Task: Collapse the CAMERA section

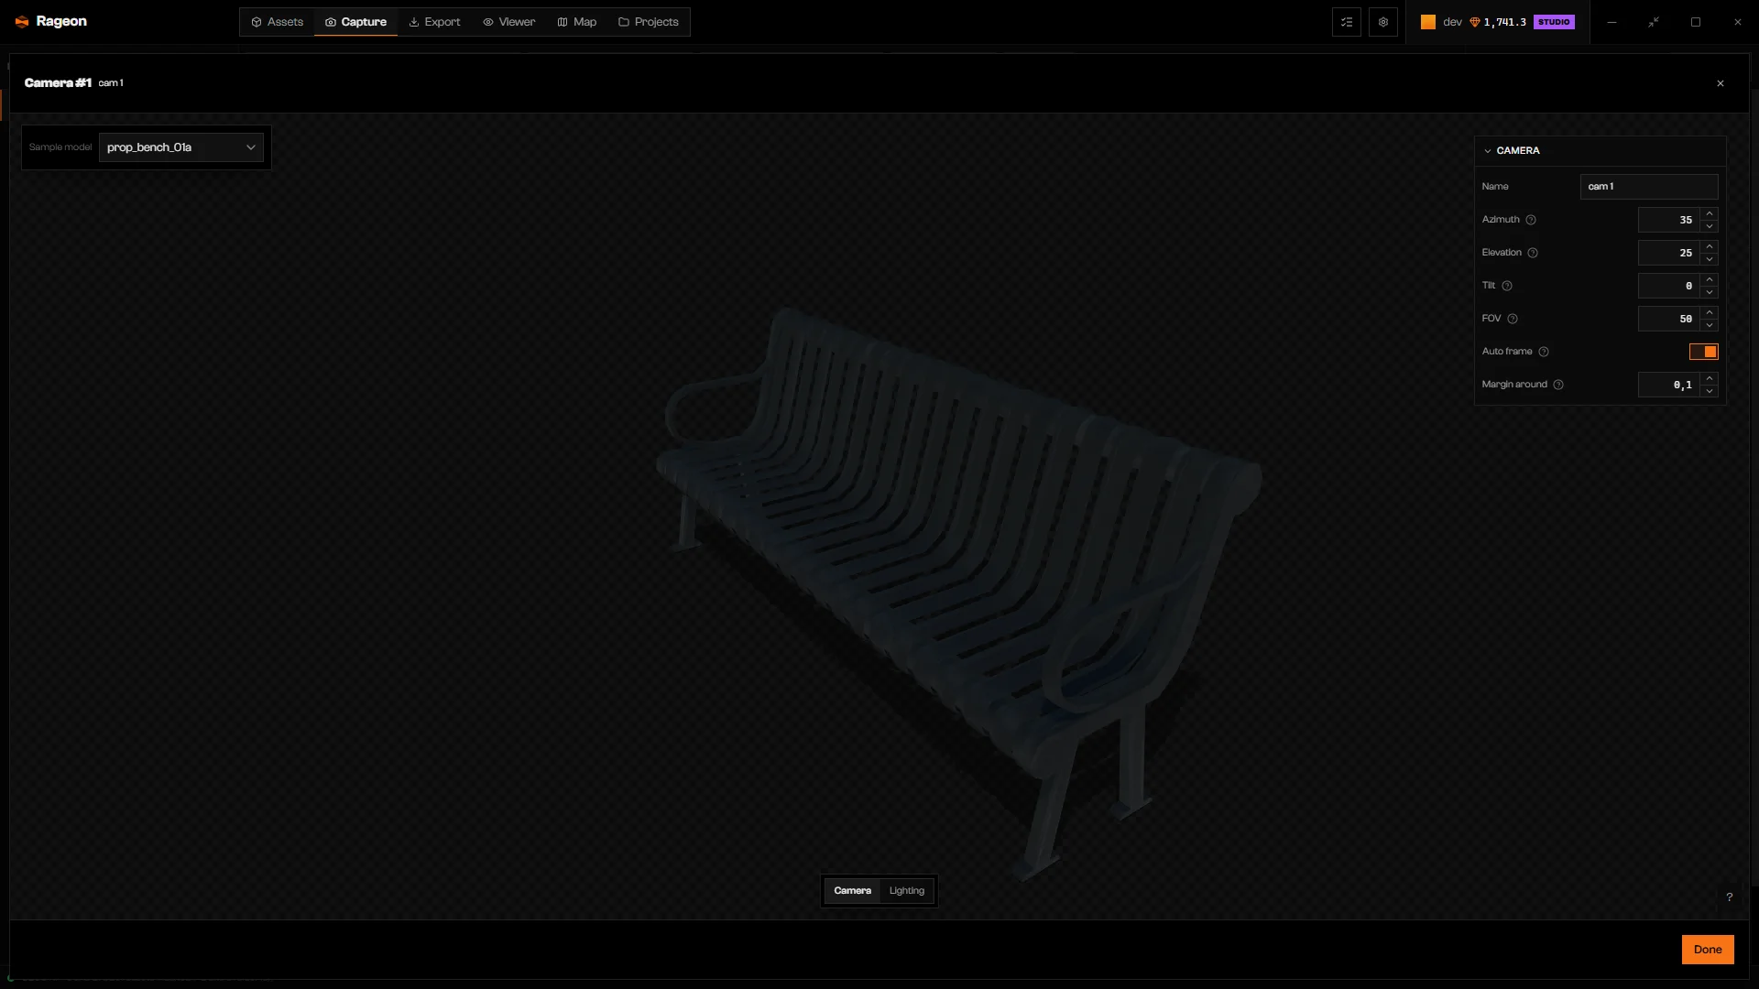Action: point(1487,150)
